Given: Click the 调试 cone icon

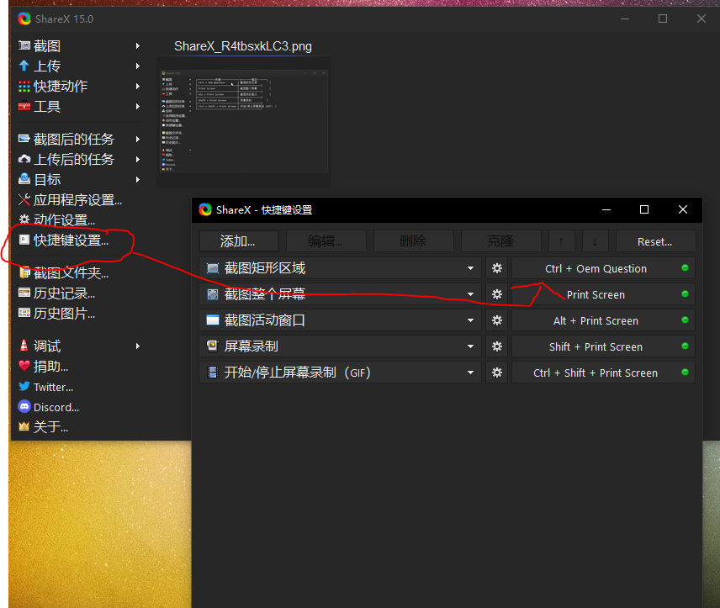Looking at the screenshot, I should point(24,346).
